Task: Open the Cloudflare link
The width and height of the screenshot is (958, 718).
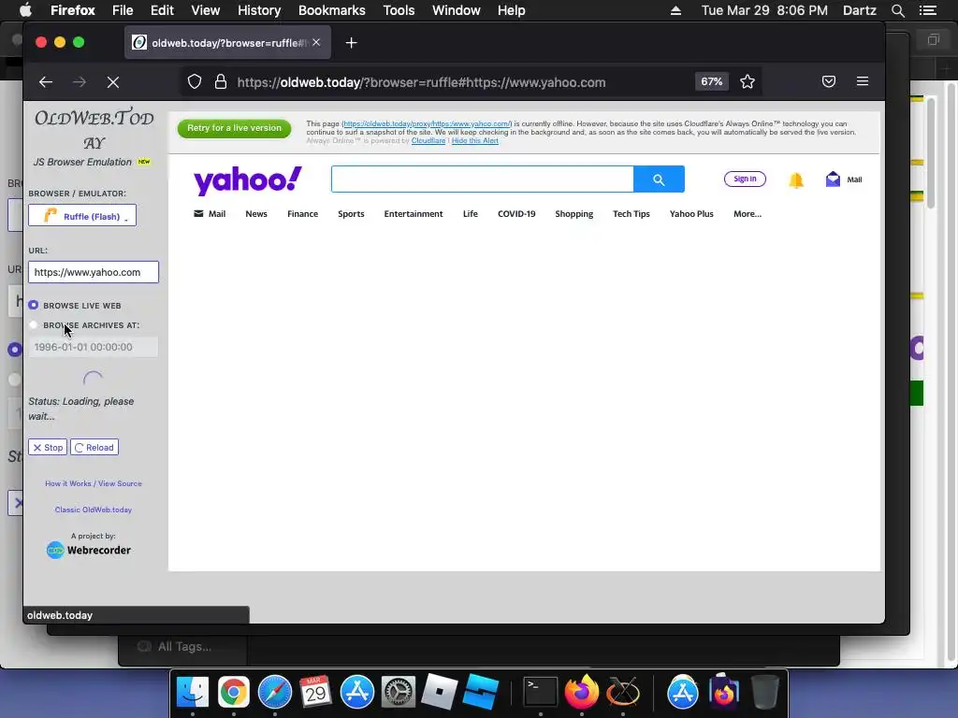Action: click(x=428, y=141)
